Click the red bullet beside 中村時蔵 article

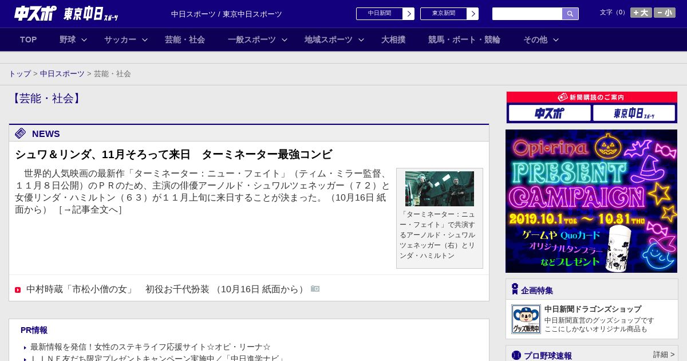click(x=18, y=290)
